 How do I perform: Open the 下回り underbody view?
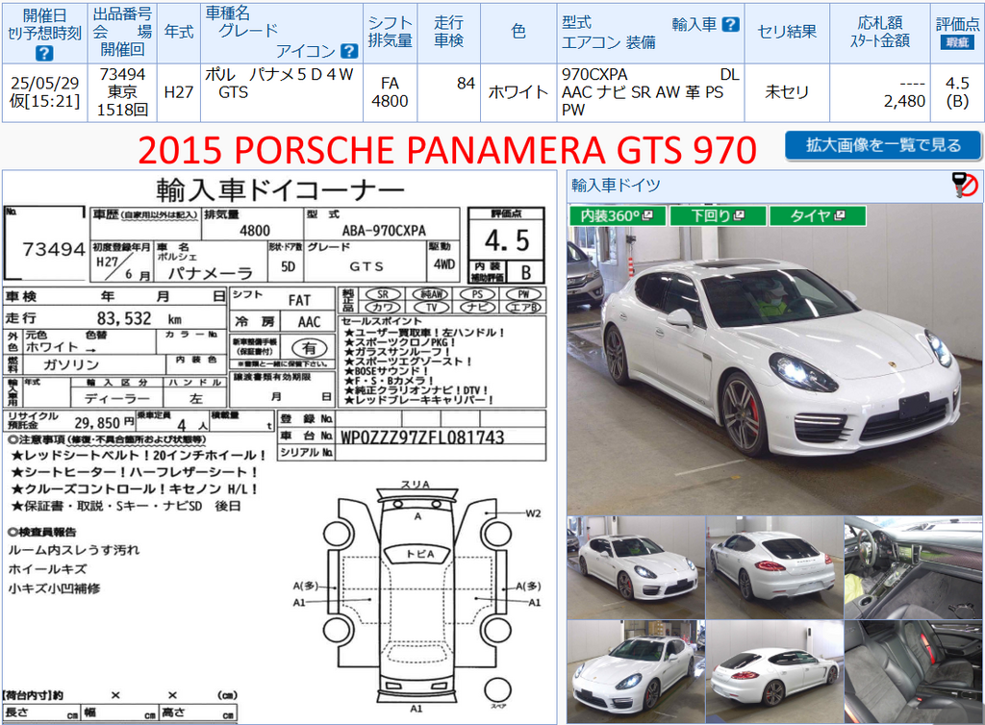718,216
